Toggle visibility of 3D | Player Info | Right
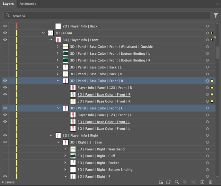The height and width of the screenshot is (186, 221). click(x=5, y=135)
